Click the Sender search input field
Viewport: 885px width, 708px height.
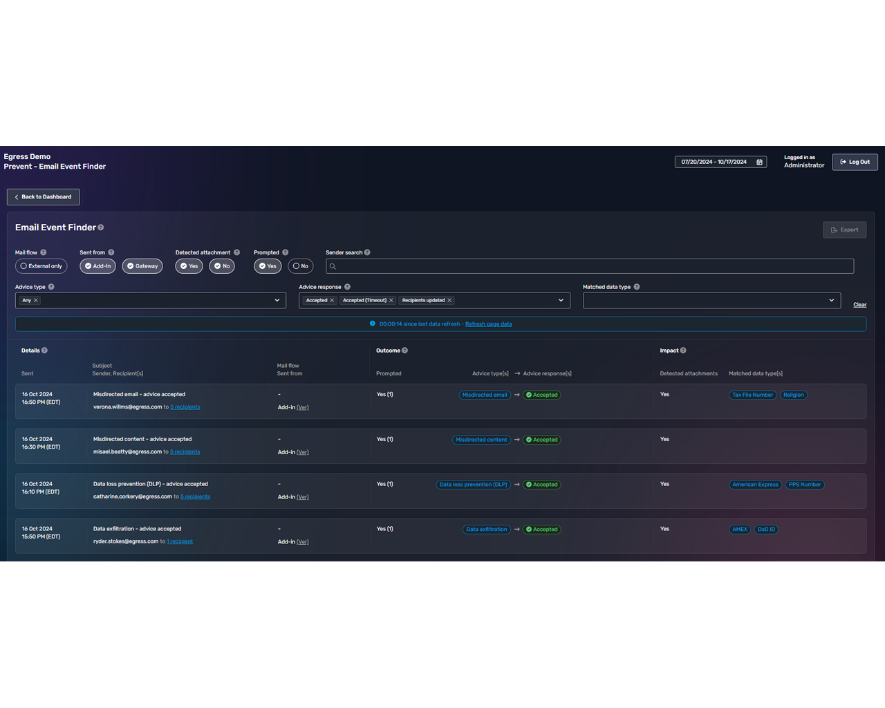click(590, 266)
